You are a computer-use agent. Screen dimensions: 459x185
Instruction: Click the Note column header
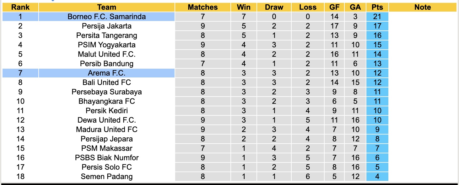(x=423, y=7)
